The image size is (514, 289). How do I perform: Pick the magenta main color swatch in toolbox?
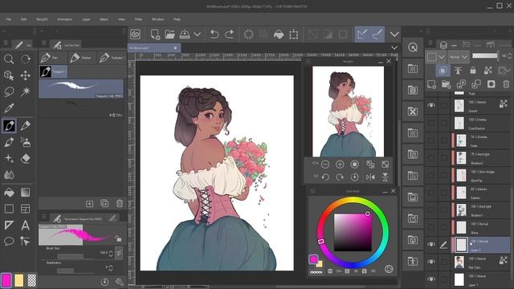pyautogui.click(x=6, y=280)
